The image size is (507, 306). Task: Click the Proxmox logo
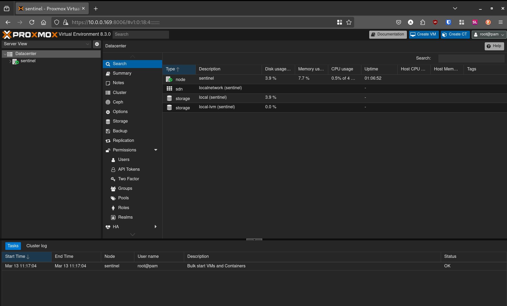pos(30,34)
